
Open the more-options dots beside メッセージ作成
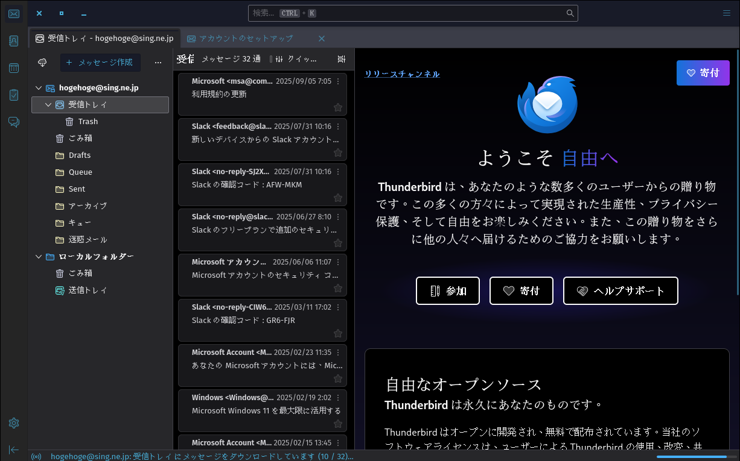(x=158, y=63)
